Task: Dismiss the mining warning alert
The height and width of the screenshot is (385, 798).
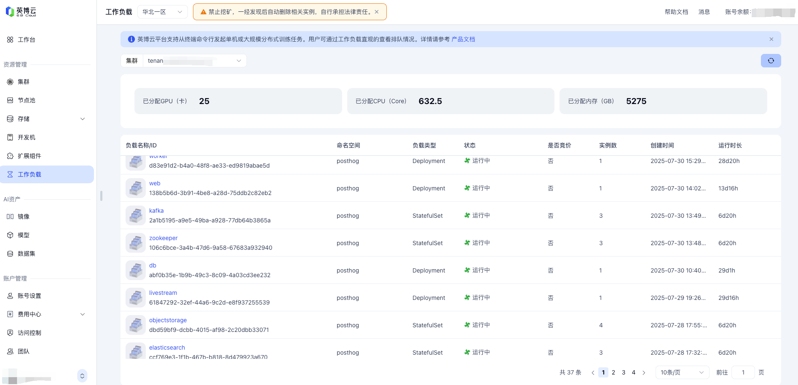Action: click(377, 12)
